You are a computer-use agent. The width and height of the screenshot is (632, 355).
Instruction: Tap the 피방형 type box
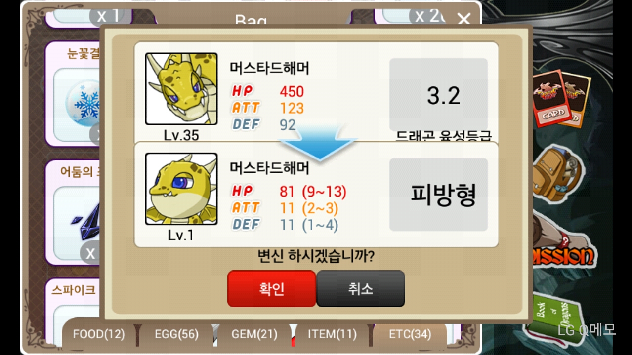(439, 195)
